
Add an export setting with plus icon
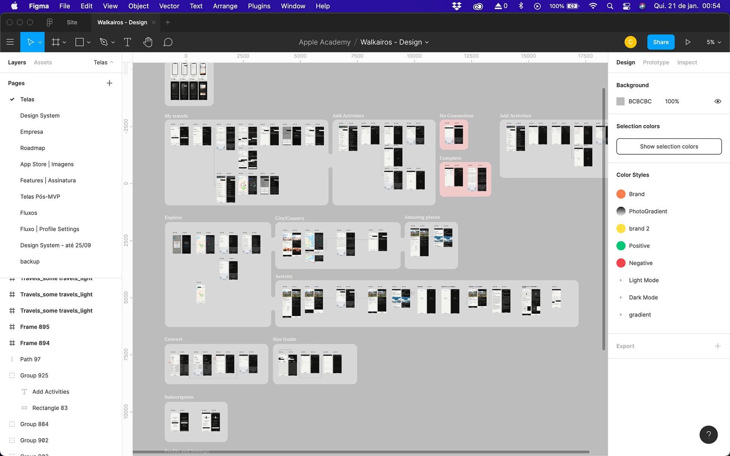coord(717,346)
